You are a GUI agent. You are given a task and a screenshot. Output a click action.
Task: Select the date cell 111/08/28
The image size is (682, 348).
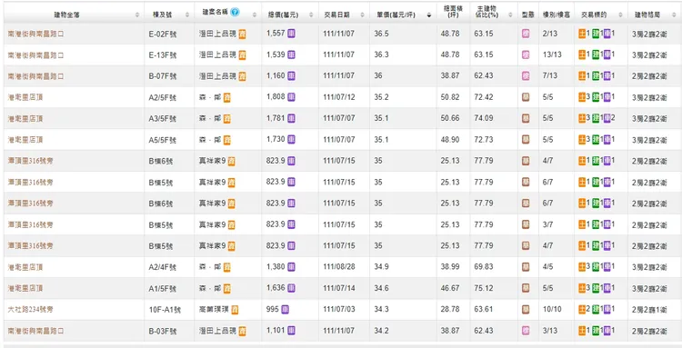(339, 267)
